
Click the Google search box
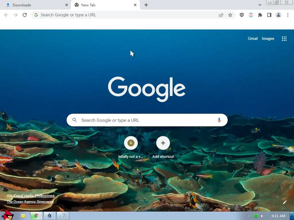coord(147,120)
